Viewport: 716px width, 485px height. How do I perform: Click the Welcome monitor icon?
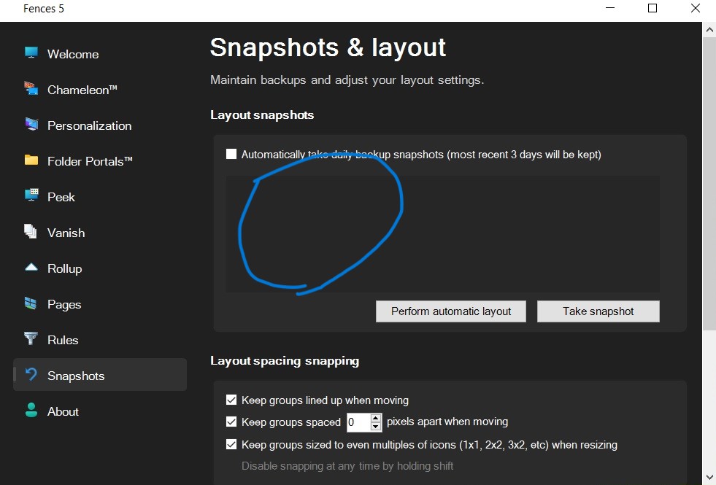[x=31, y=53]
